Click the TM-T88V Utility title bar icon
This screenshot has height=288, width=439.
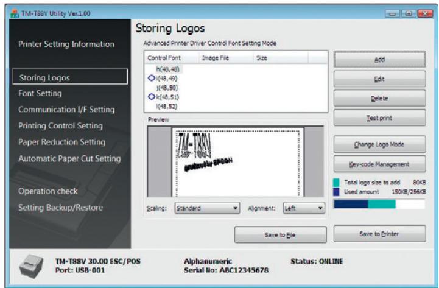[x=14, y=13]
